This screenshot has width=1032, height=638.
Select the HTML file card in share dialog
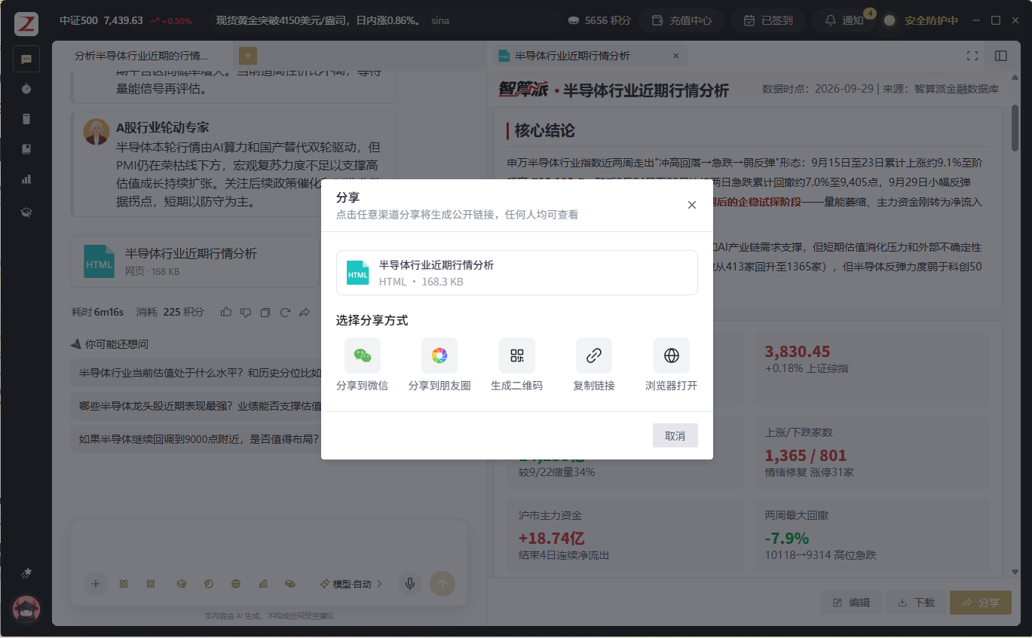click(517, 273)
